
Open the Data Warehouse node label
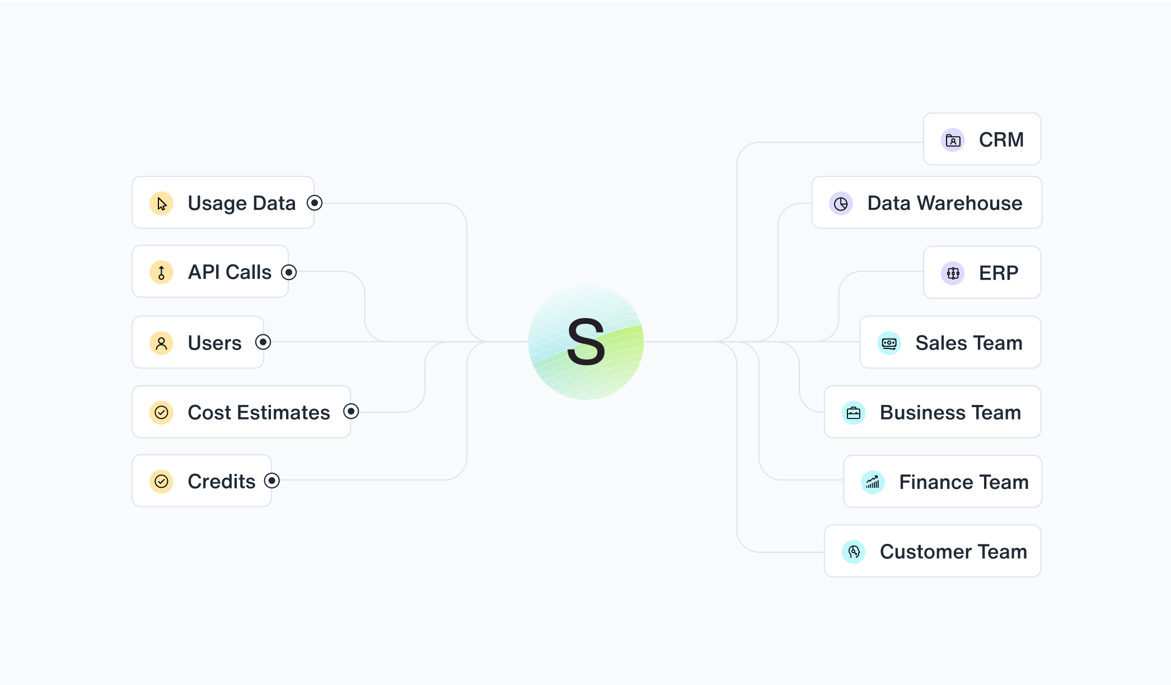(944, 203)
